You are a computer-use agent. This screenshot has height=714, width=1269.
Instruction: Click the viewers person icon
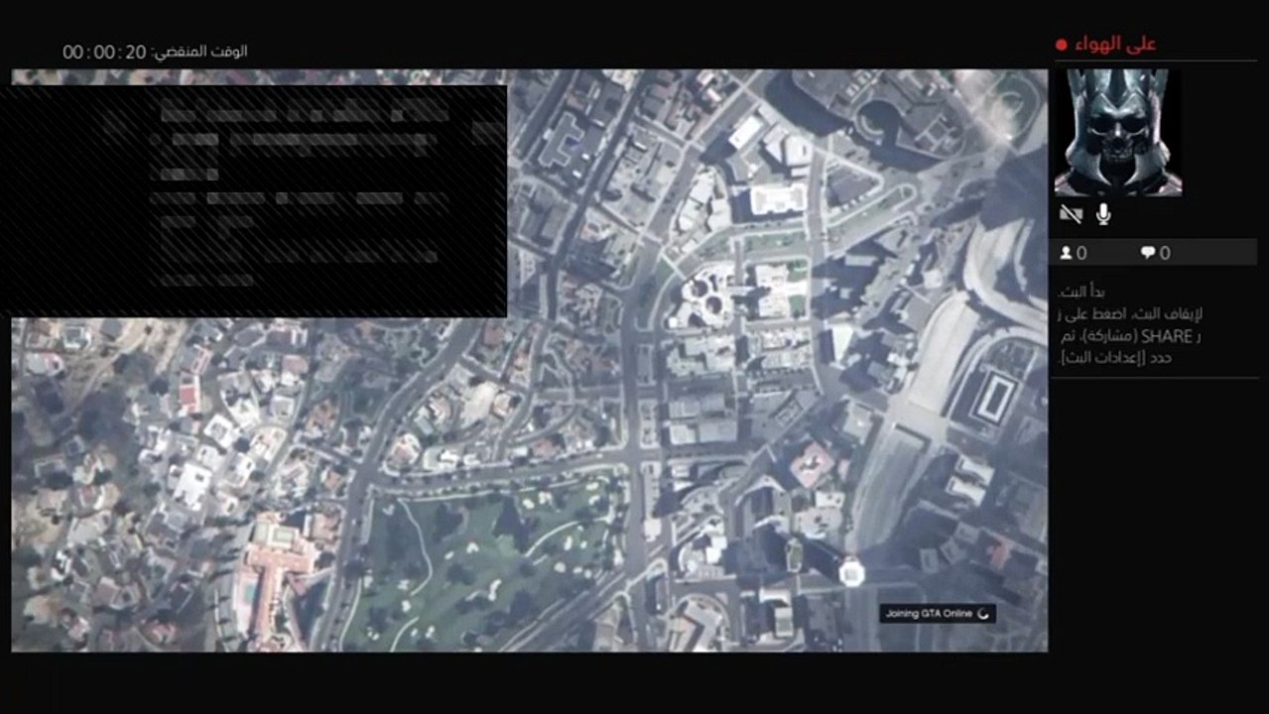[x=1066, y=253]
